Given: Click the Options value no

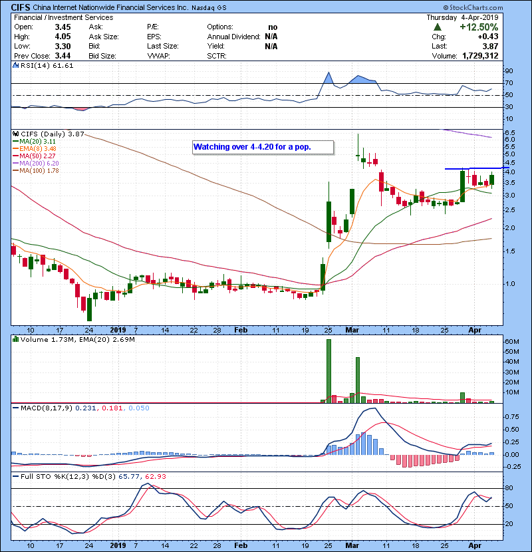Looking at the screenshot, I should [273, 27].
